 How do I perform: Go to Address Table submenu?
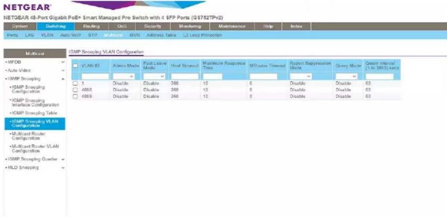pyautogui.click(x=162, y=35)
